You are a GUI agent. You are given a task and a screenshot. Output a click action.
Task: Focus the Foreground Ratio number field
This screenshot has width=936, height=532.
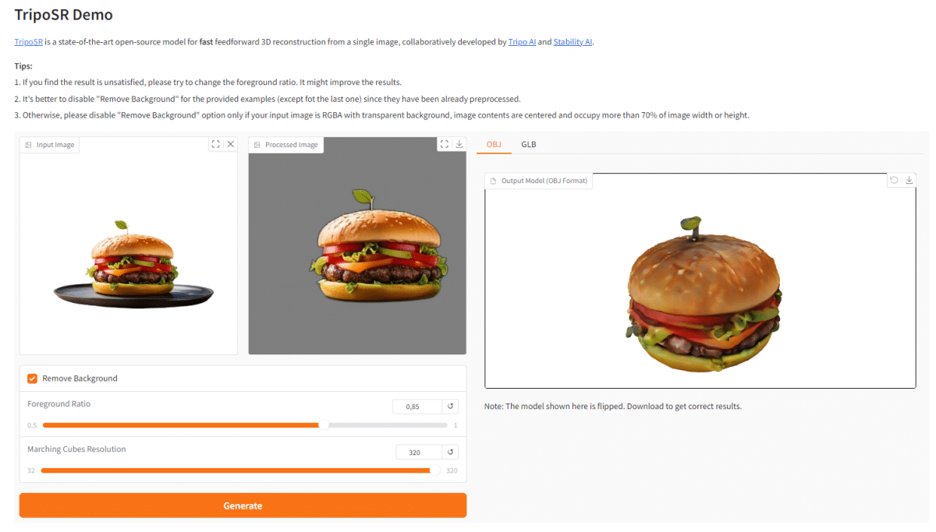tap(417, 407)
